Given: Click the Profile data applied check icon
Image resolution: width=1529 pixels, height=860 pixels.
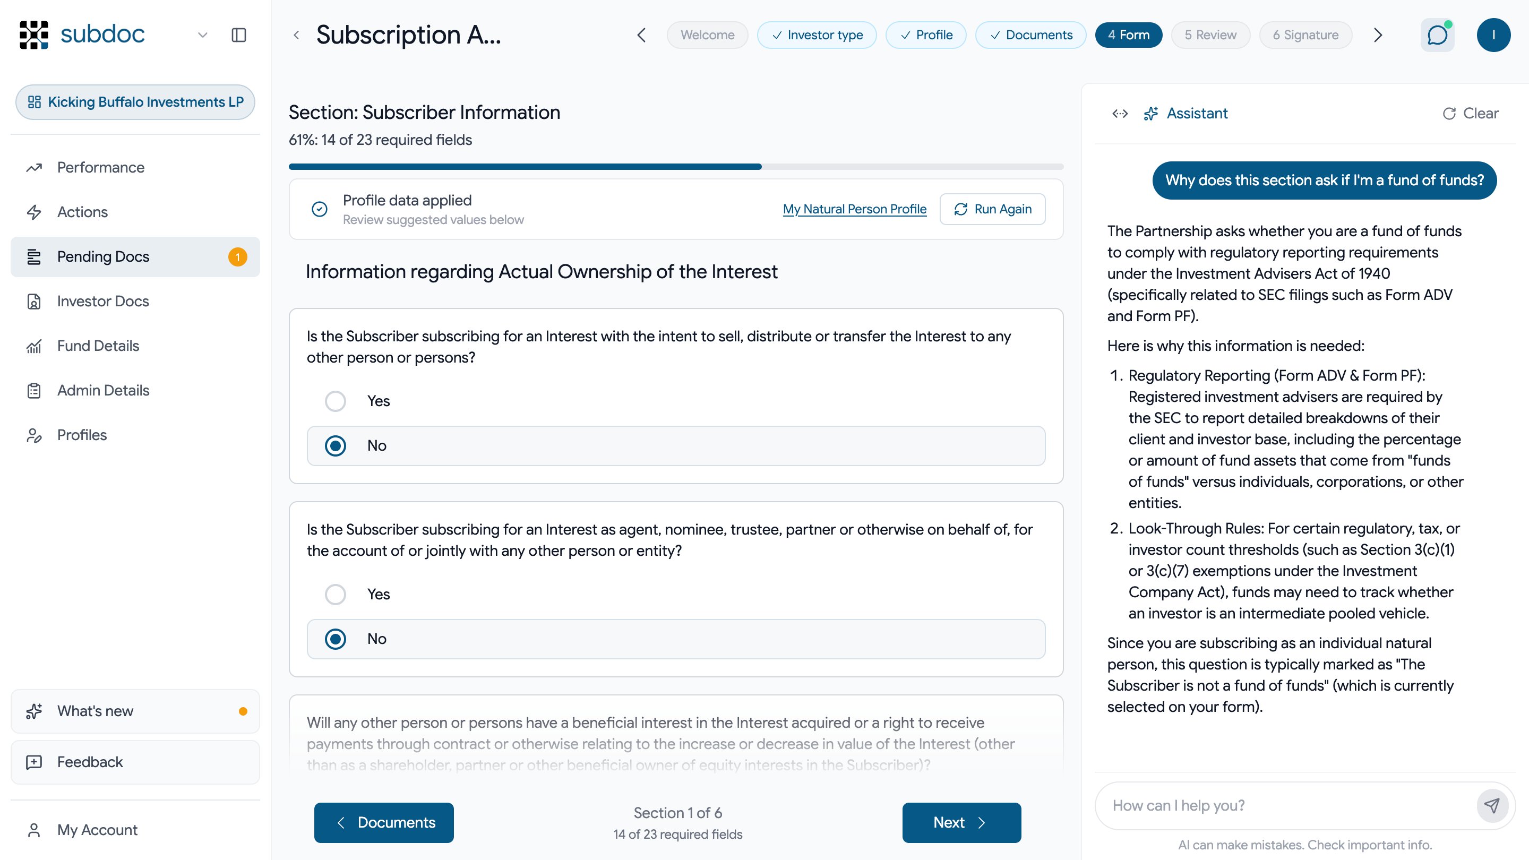Looking at the screenshot, I should point(319,209).
